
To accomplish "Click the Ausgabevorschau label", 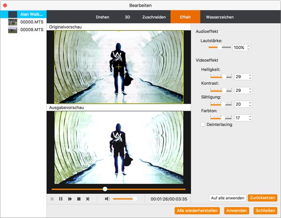I will (x=67, y=107).
